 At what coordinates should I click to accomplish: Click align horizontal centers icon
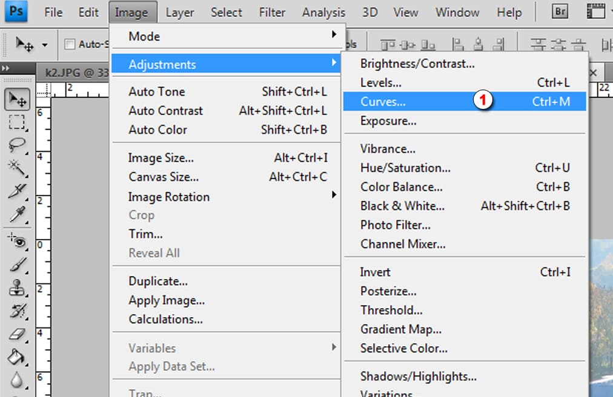[478, 45]
